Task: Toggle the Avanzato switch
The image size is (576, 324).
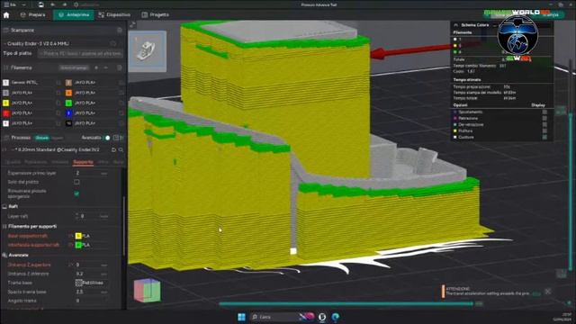Action: (x=106, y=138)
